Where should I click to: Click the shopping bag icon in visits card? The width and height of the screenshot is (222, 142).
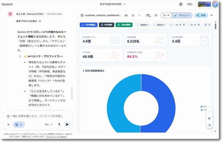(204, 41)
